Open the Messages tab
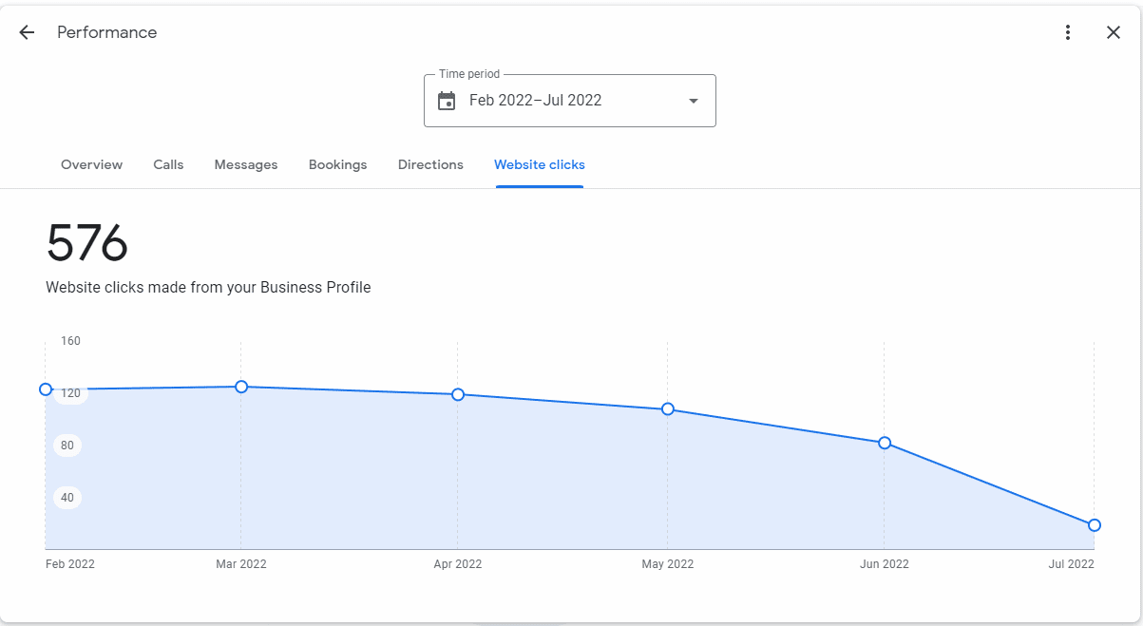 click(x=246, y=164)
